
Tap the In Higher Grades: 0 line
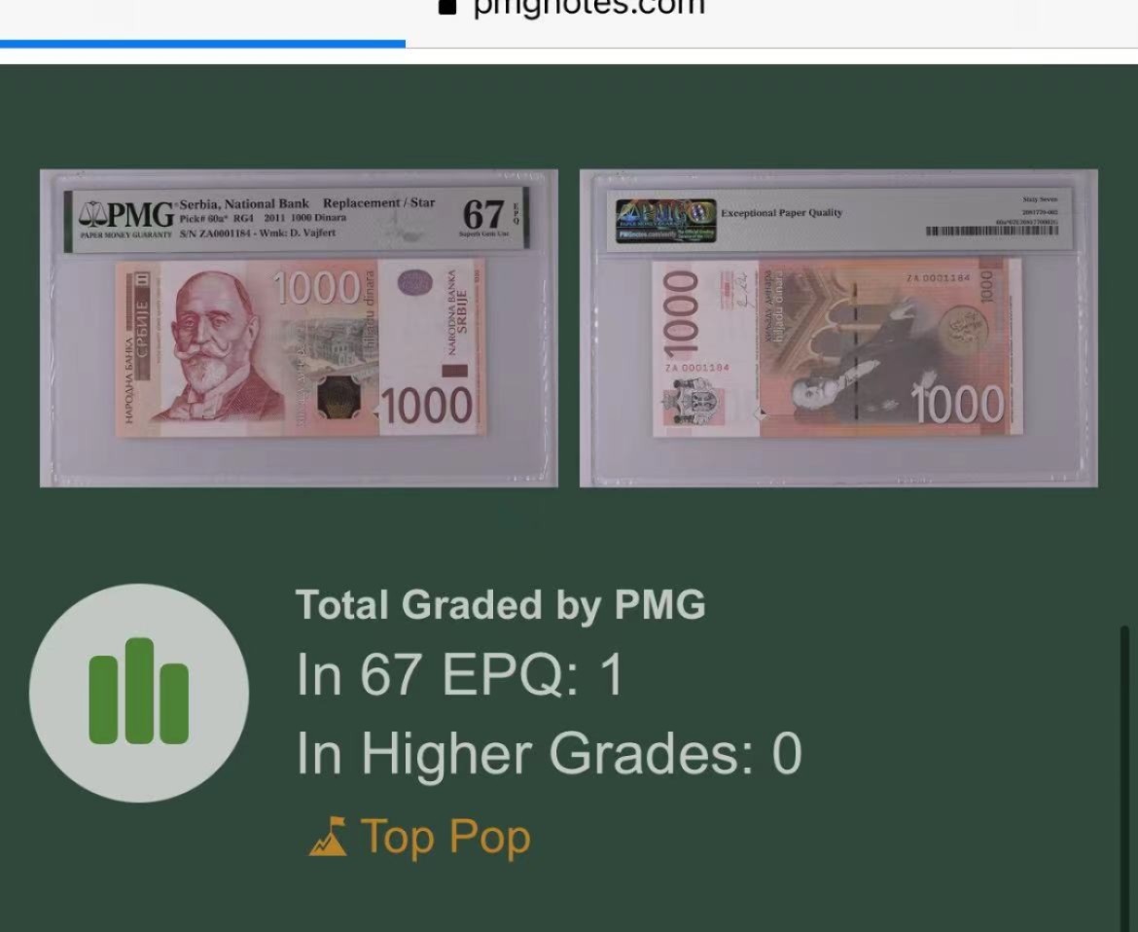[549, 753]
